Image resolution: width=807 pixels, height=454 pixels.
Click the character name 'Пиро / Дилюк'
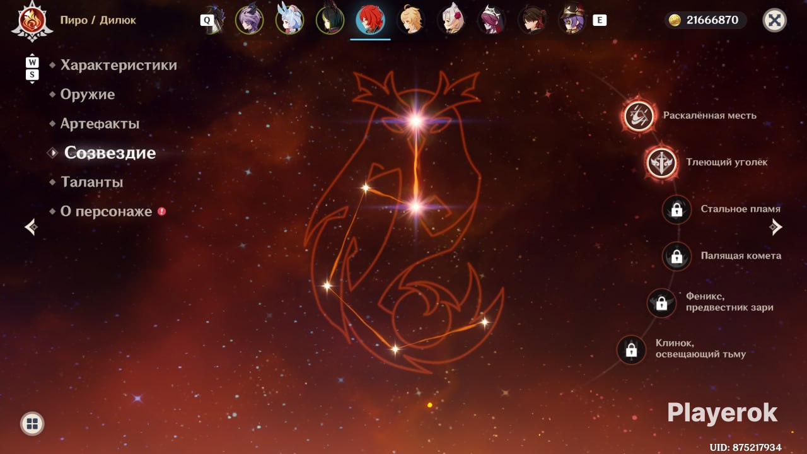pyautogui.click(x=98, y=20)
